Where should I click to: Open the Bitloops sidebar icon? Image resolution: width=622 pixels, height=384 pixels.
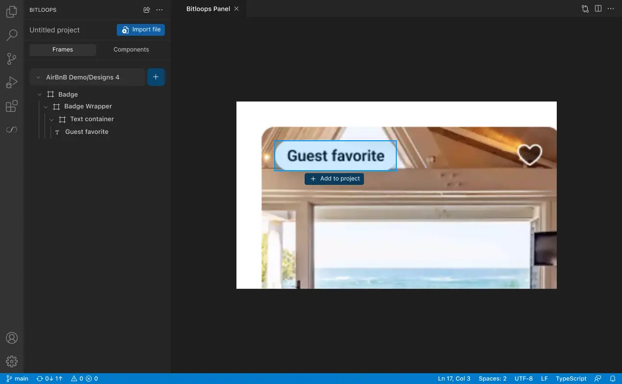(12, 130)
